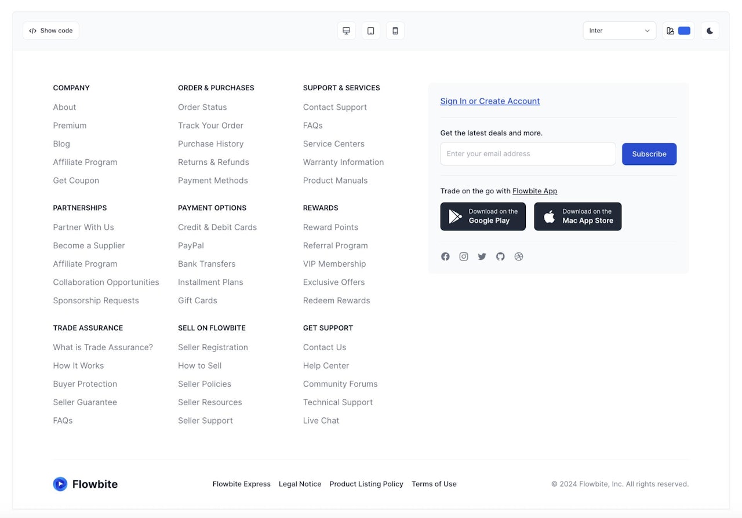Open Flowbite's Dribbble profile
This screenshot has height=518, width=742.
point(519,256)
